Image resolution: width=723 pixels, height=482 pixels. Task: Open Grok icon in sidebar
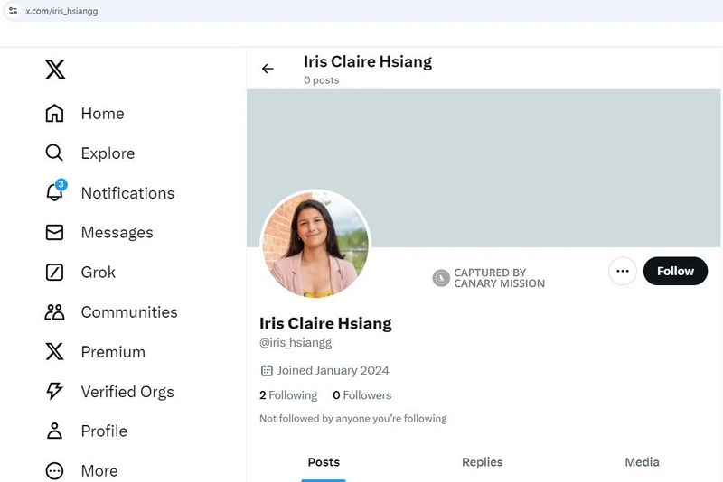54,273
